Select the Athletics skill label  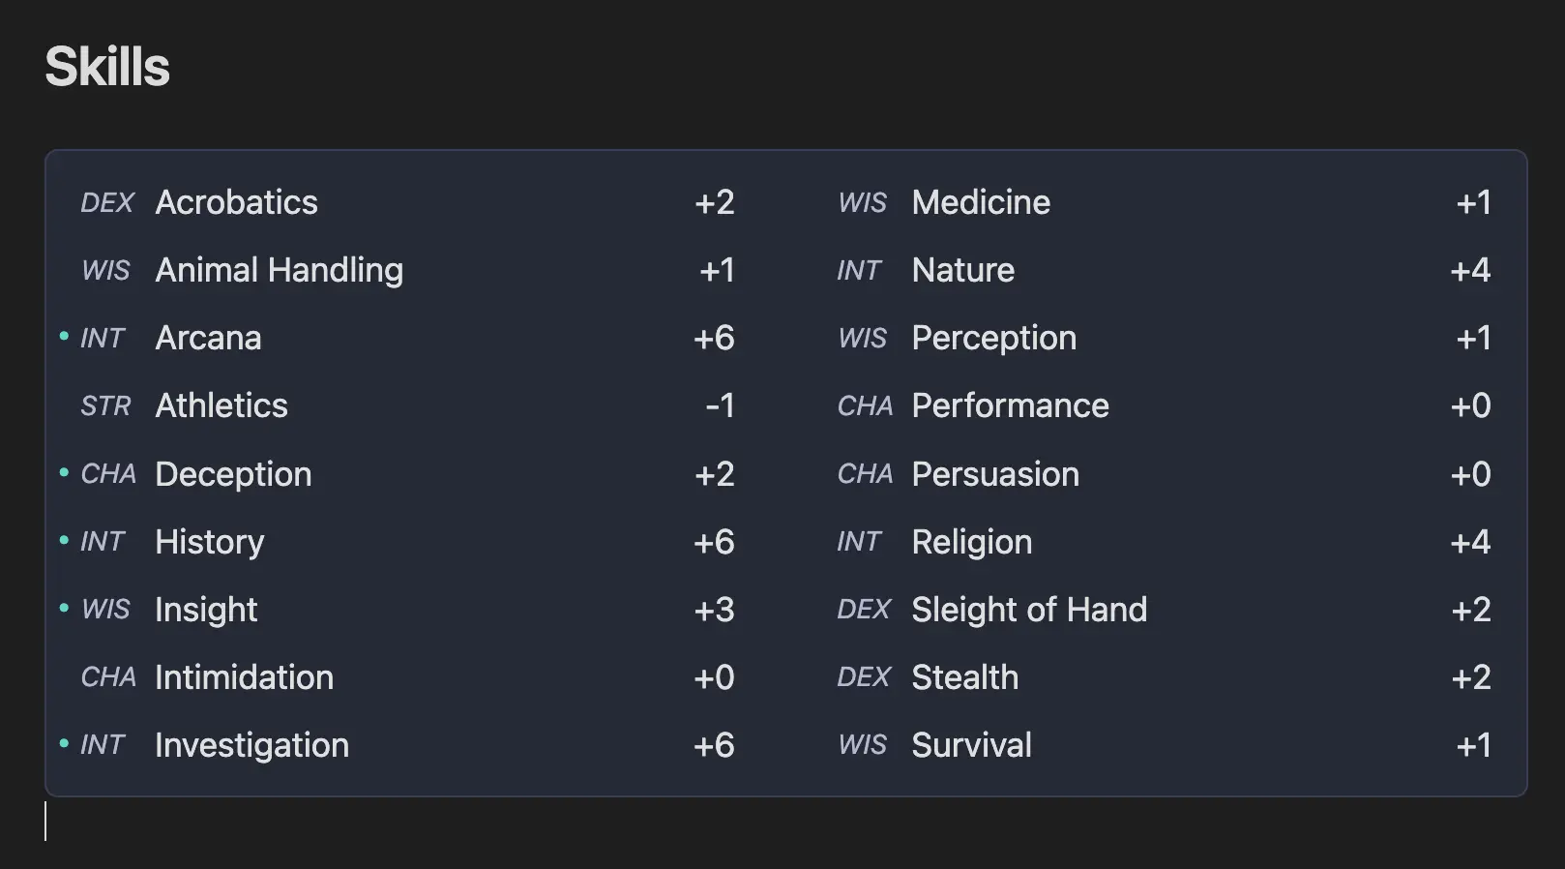[221, 405]
